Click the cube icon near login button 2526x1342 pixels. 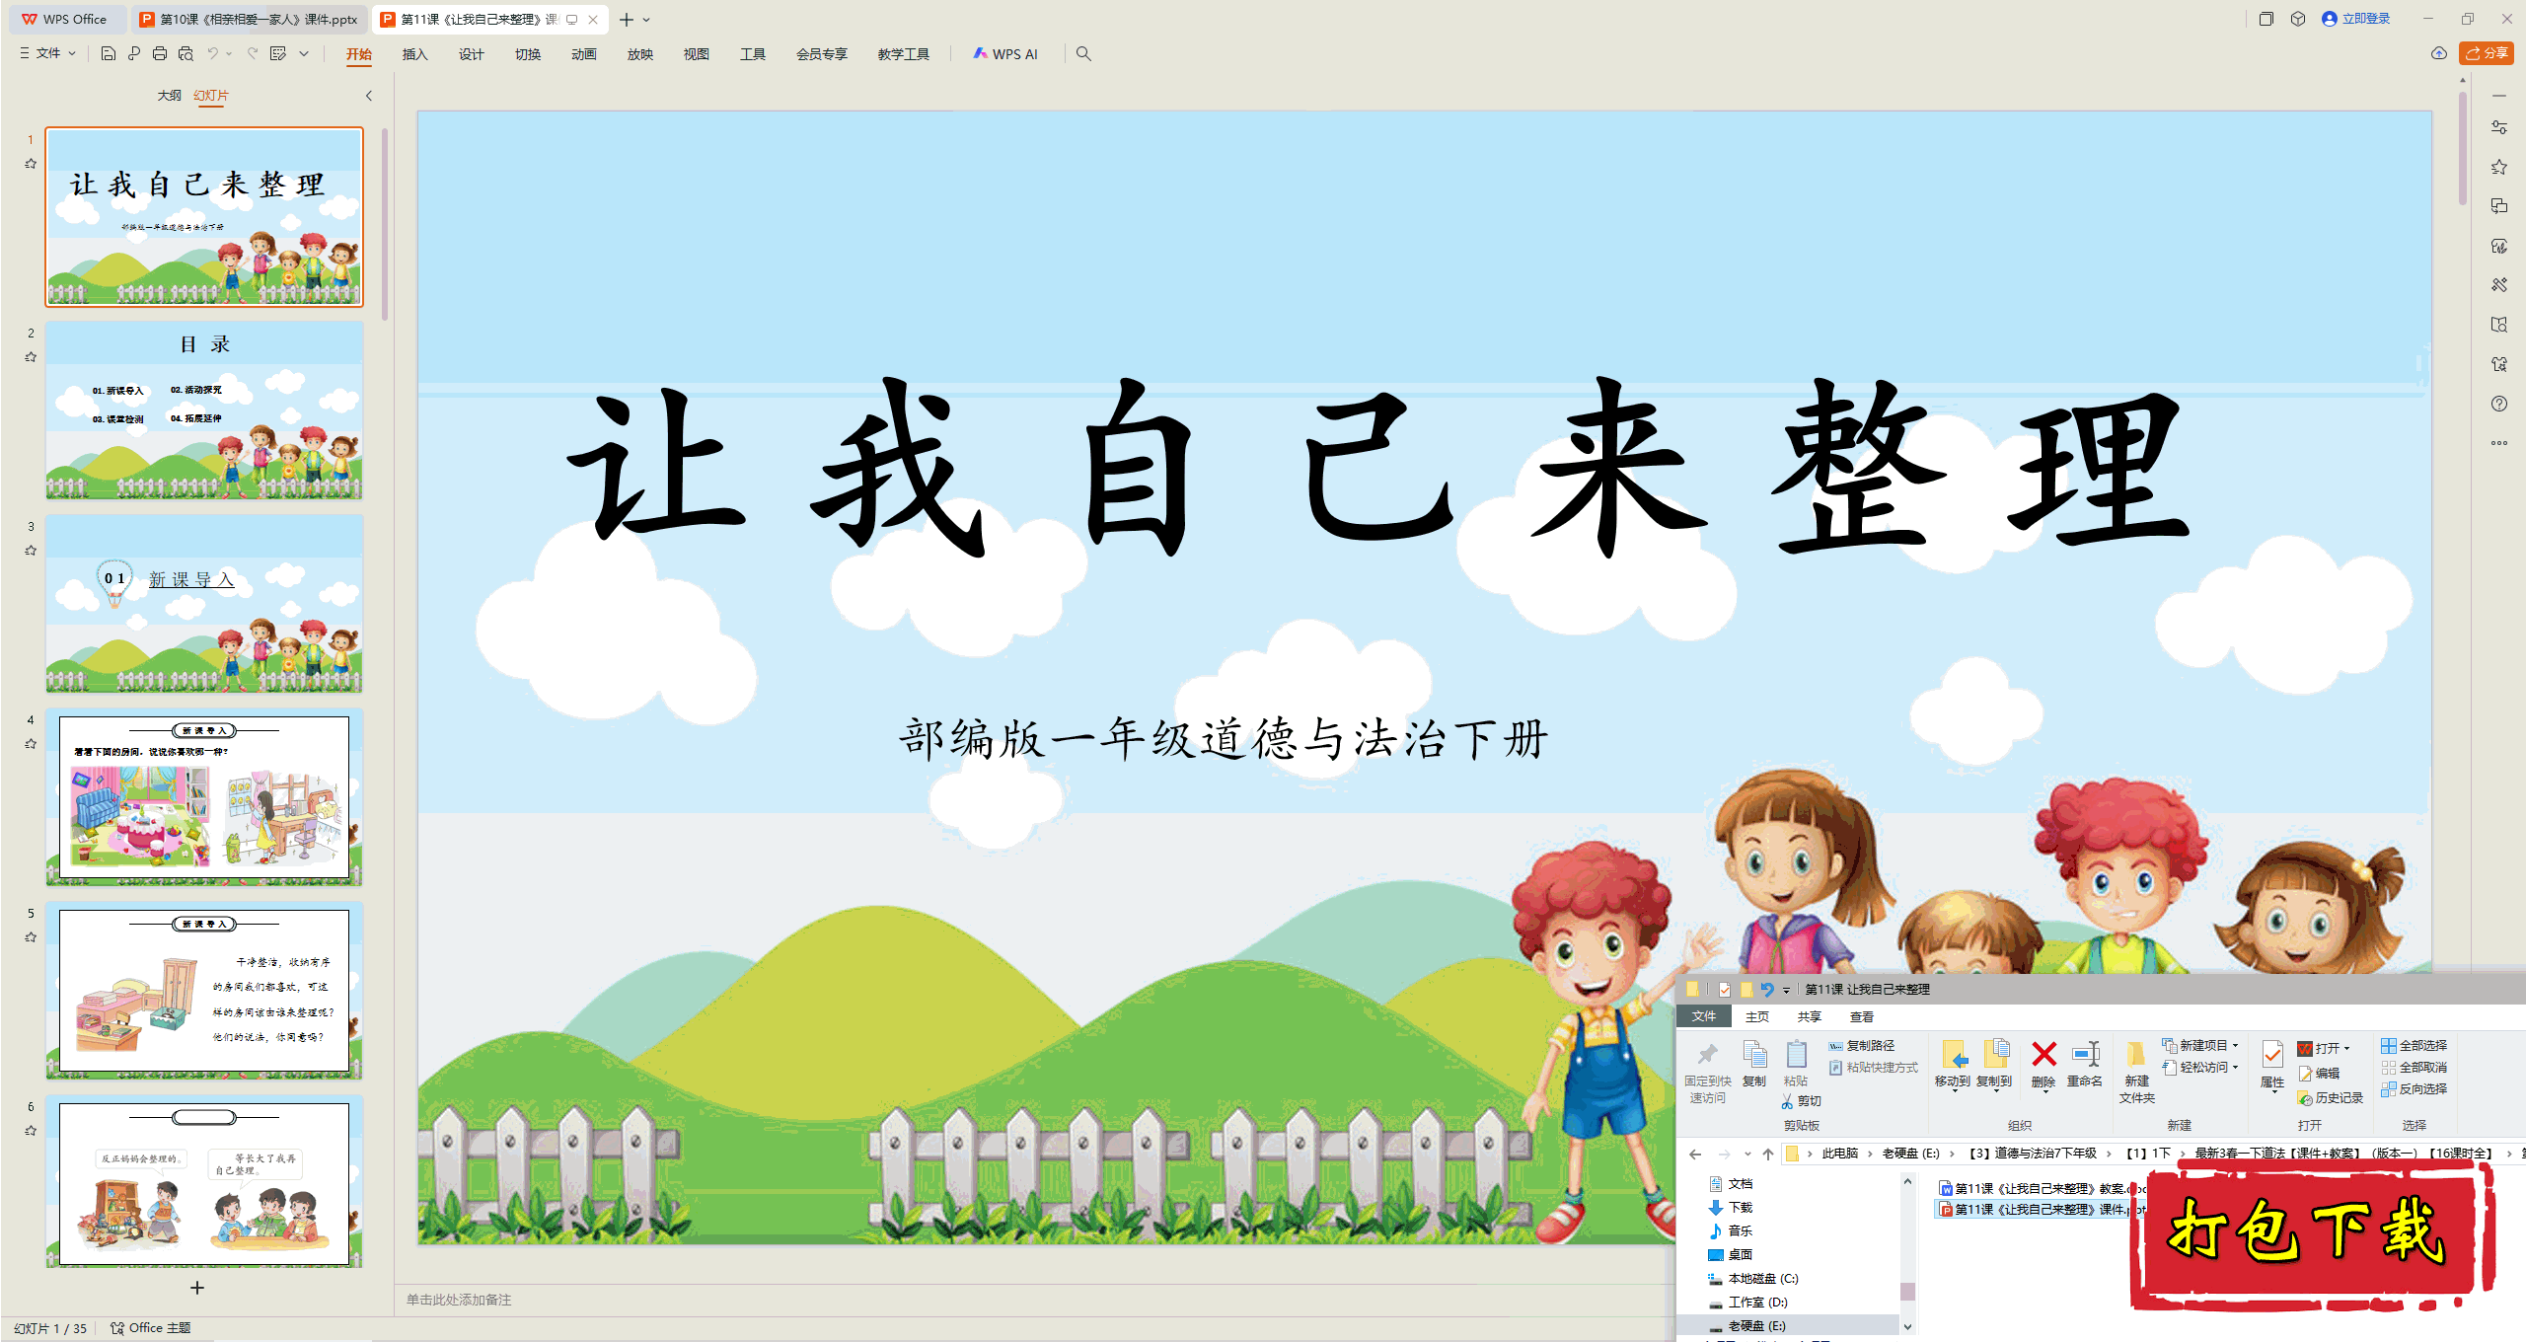(x=2298, y=19)
